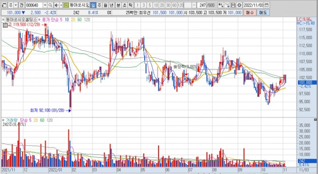This screenshot has width=318, height=174.
Task: Switch chart to 주 weekly period
Action: tap(99, 5)
